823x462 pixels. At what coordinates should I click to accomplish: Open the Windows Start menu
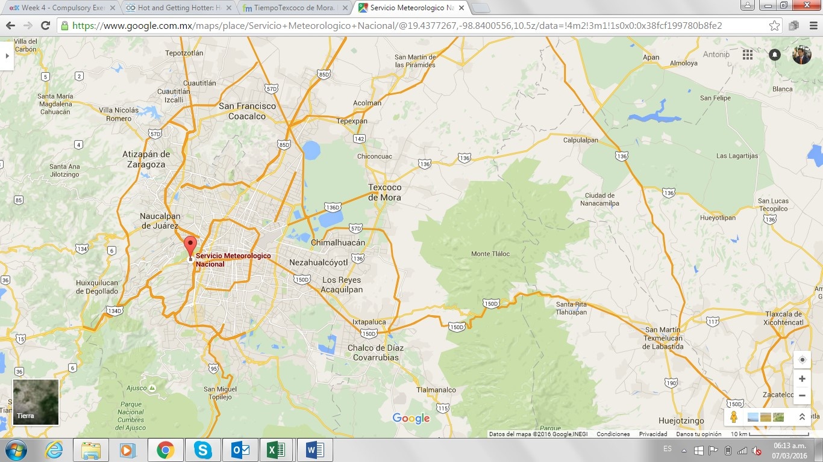[15, 450]
